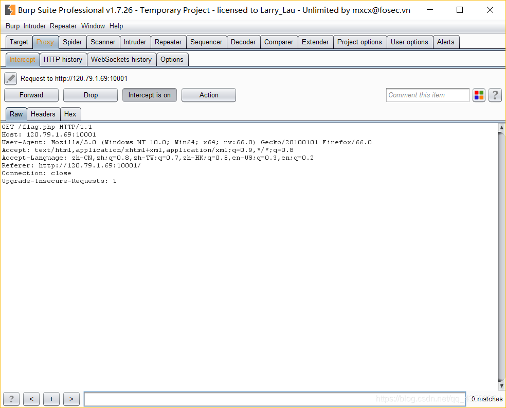The height and width of the screenshot is (408, 506).
Task: Open the Repeater menu in menu bar
Action: [x=63, y=26]
